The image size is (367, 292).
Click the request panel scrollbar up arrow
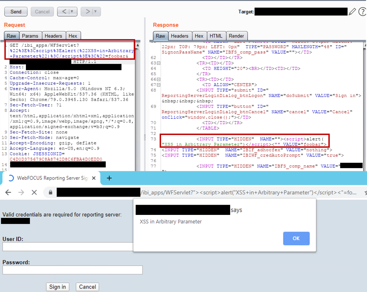pyautogui.click(x=138, y=45)
